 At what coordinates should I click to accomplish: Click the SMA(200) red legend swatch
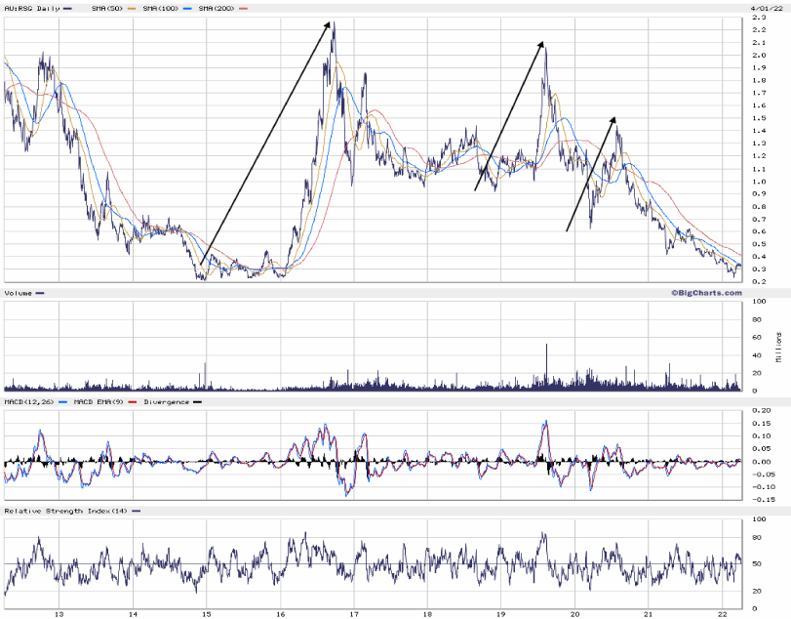[243, 8]
